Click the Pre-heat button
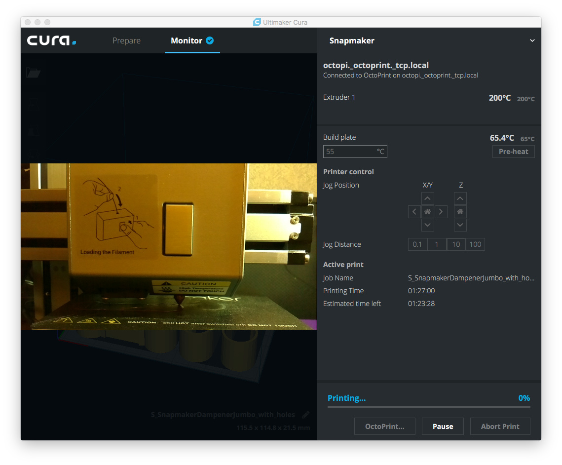This screenshot has height=465, width=562. tap(513, 152)
